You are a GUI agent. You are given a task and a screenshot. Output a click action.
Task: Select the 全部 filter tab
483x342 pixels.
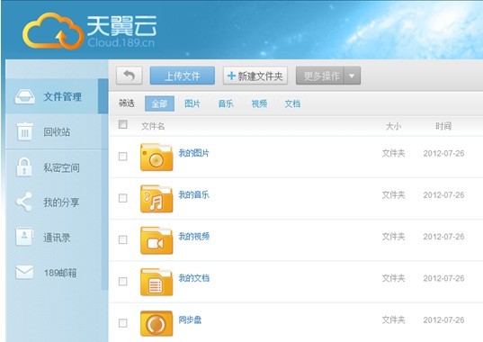[159, 103]
